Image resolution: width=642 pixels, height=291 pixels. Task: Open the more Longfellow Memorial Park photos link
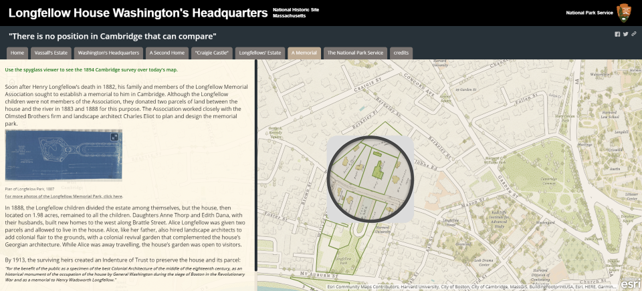pos(64,197)
